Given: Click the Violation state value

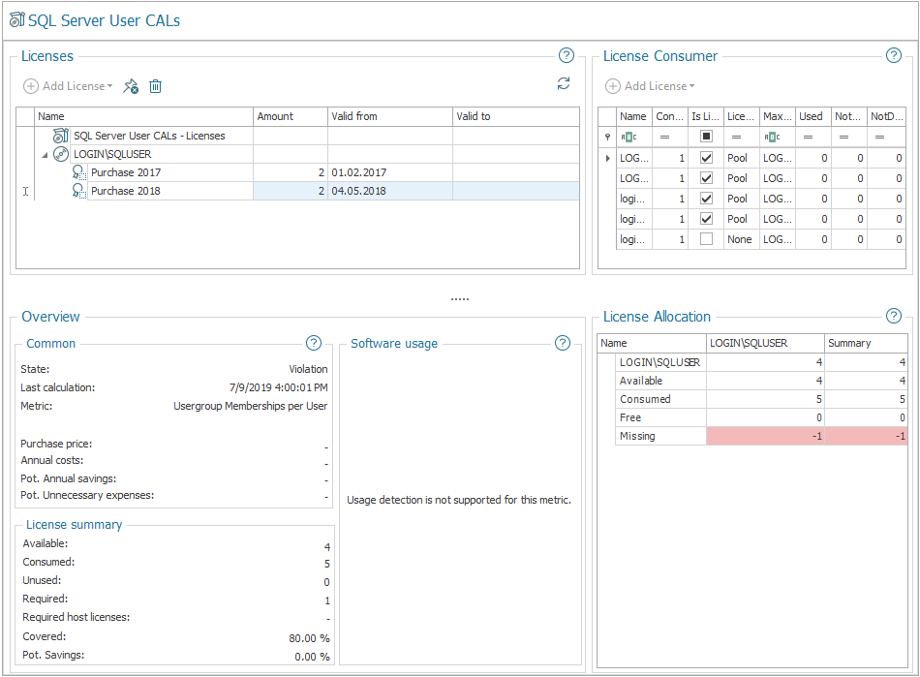Looking at the screenshot, I should tap(308, 369).
